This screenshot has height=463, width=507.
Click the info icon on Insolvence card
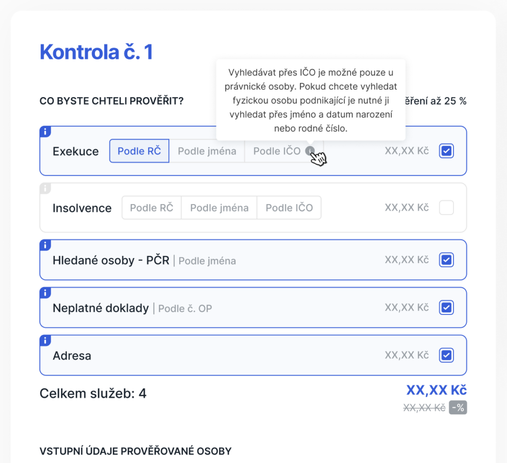45,188
